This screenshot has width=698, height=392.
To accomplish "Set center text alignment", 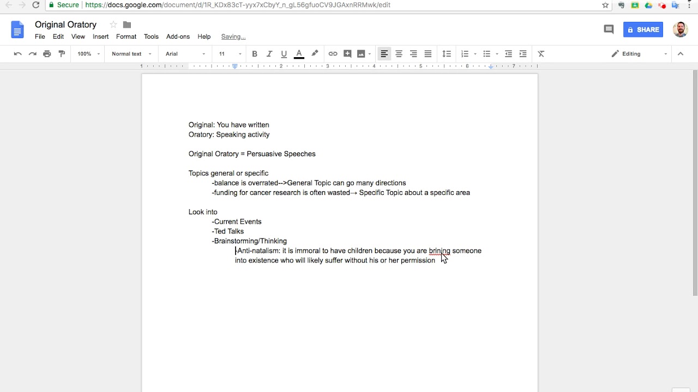I will 399,54.
